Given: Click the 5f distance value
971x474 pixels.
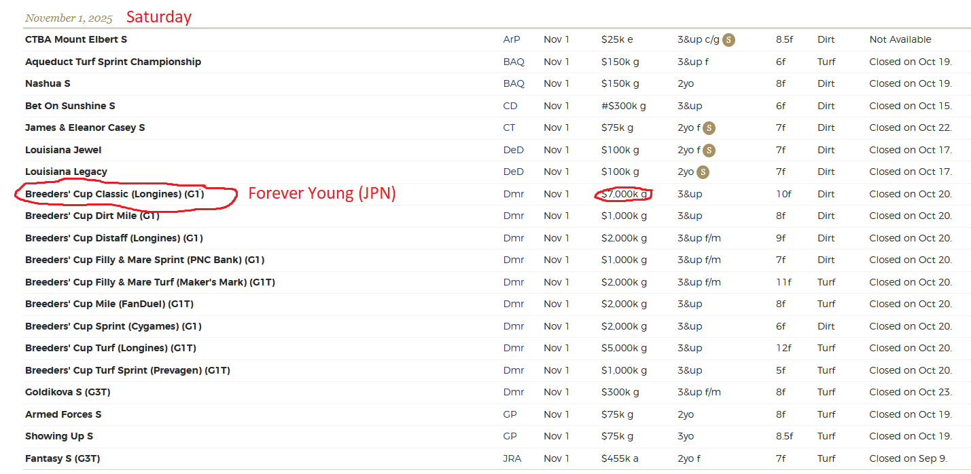Looking at the screenshot, I should [781, 370].
